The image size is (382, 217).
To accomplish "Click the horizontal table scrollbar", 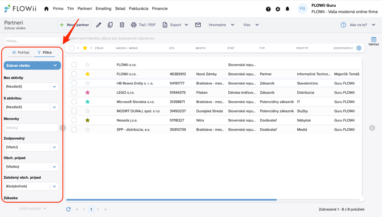I will coord(172,200).
